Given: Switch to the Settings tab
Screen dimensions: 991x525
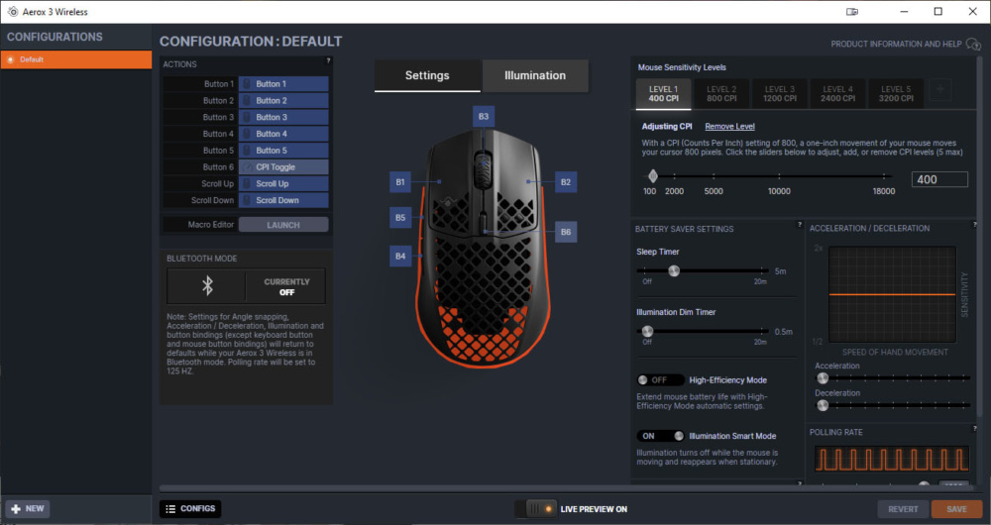Looking at the screenshot, I should pyautogui.click(x=427, y=75).
